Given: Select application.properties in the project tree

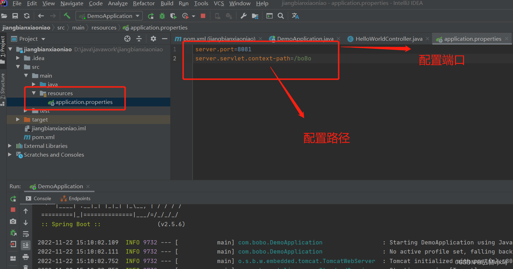Looking at the screenshot, I should pos(84,102).
